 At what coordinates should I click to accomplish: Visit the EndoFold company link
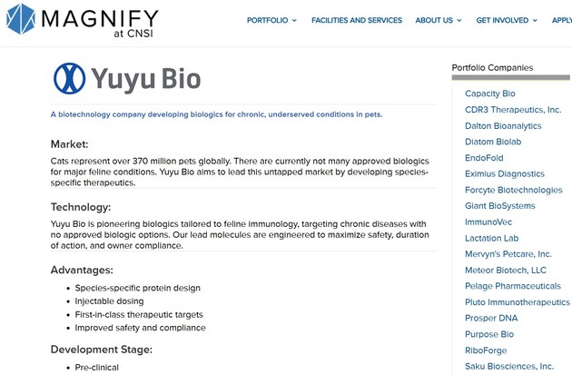[484, 158]
